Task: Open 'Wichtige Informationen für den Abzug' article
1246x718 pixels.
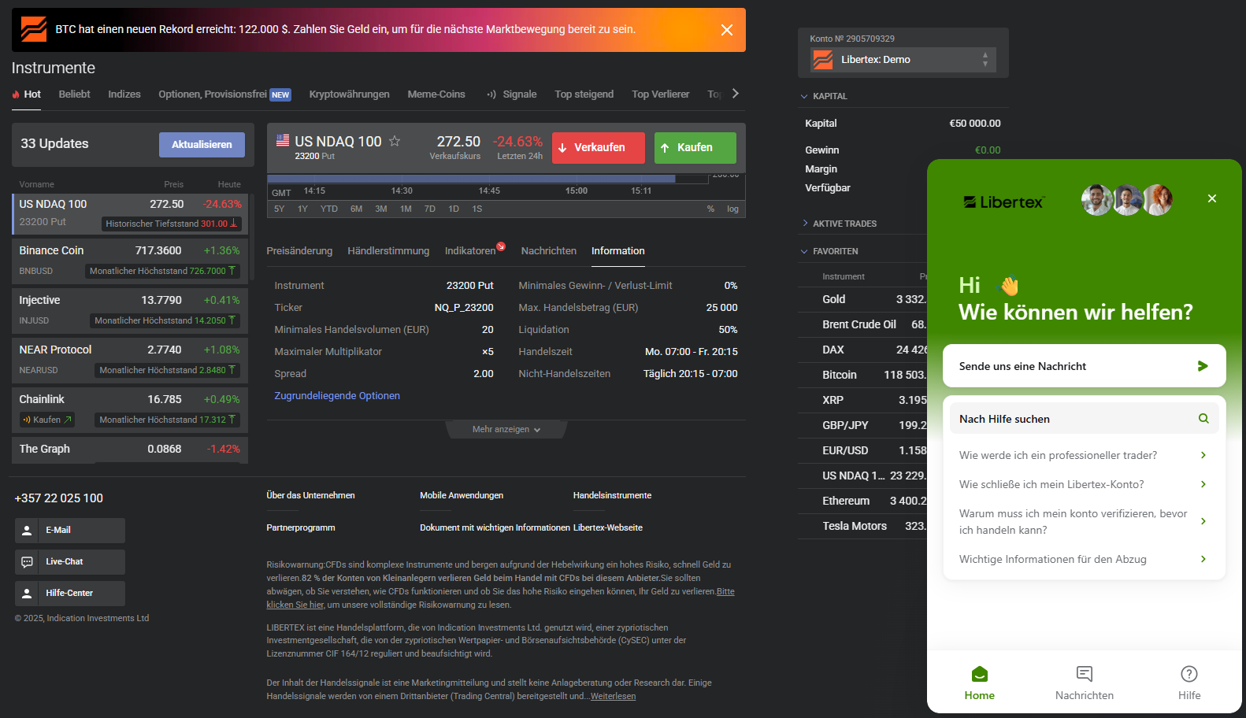Action: coord(1084,559)
